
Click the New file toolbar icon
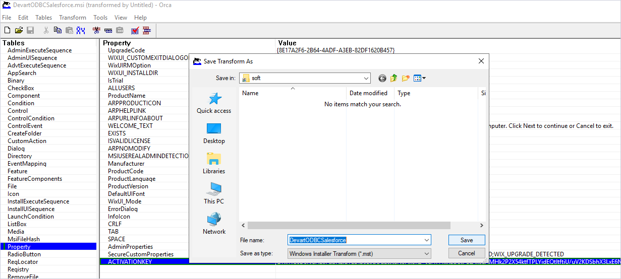[7, 30]
